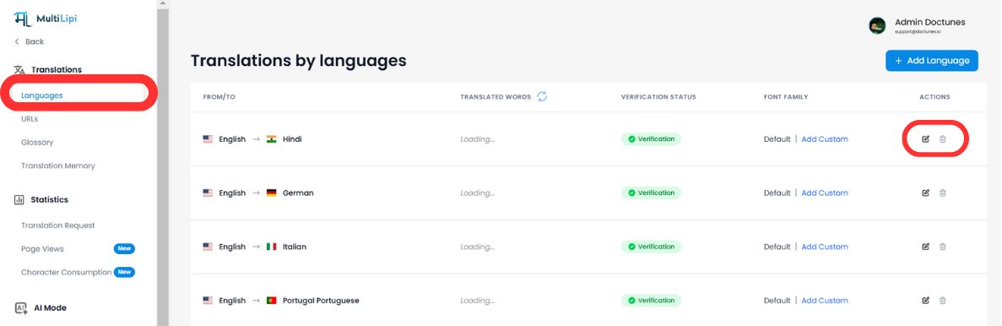Open the Languages menu item
This screenshot has height=326, width=1002.
(41, 95)
